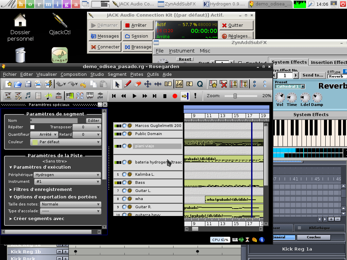Viewport: 347px width, 260px height.
Task: Save the composition with the floppy icon
Action: (28, 84)
